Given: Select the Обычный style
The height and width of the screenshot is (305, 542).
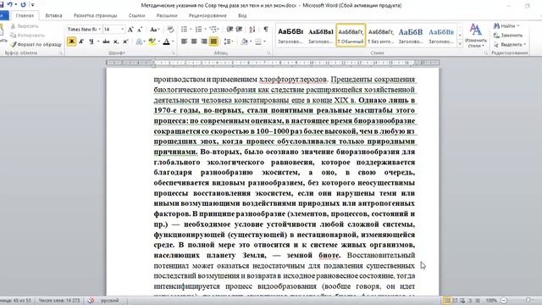Looking at the screenshot, I should 351,36.
